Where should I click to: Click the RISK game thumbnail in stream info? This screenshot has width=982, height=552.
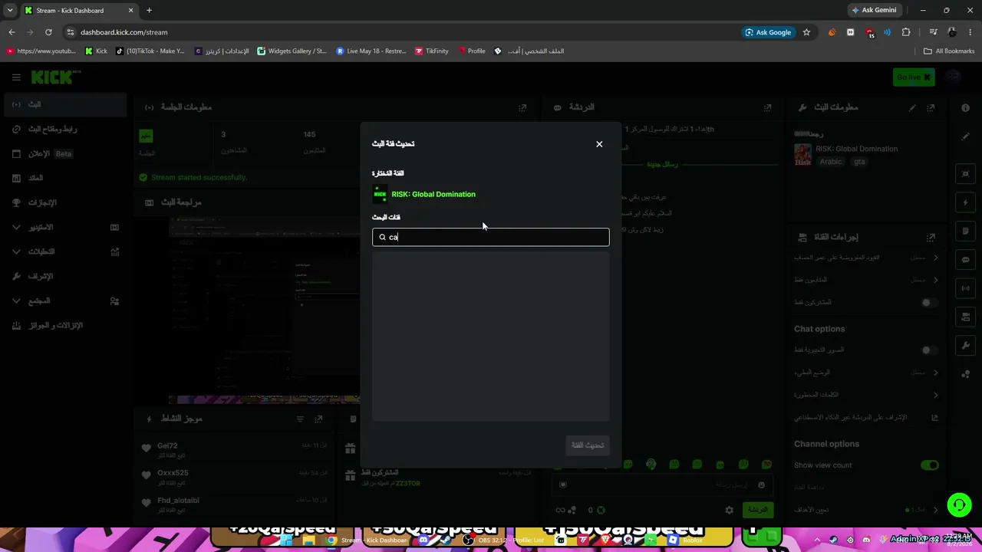(x=802, y=154)
